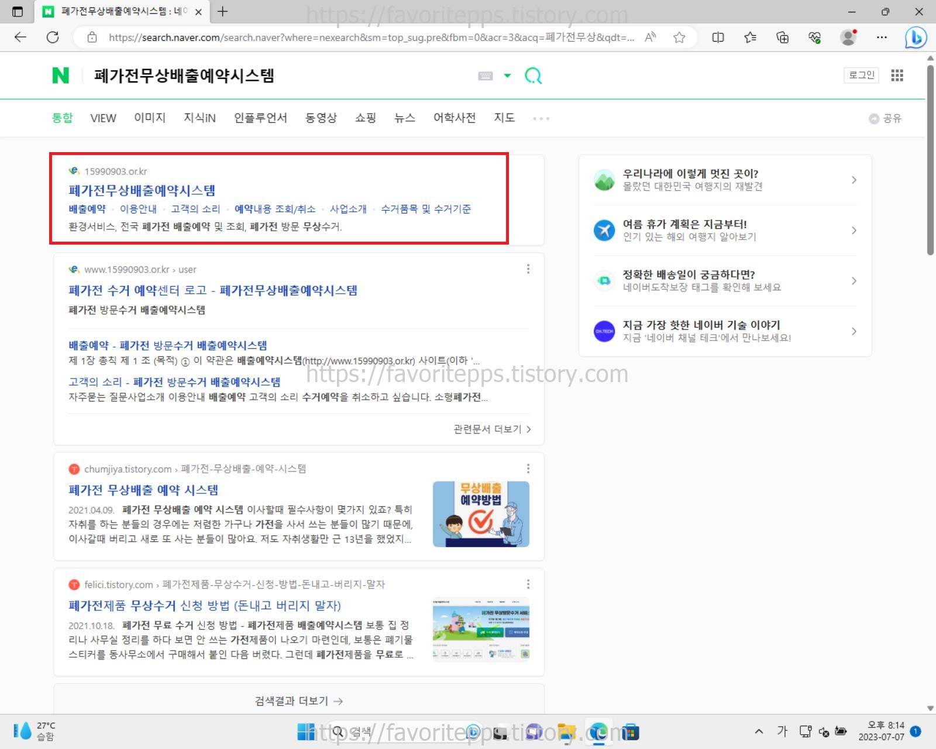Click the 수거품목 및 수거기준 sublink
This screenshot has width=936, height=749.
point(426,209)
